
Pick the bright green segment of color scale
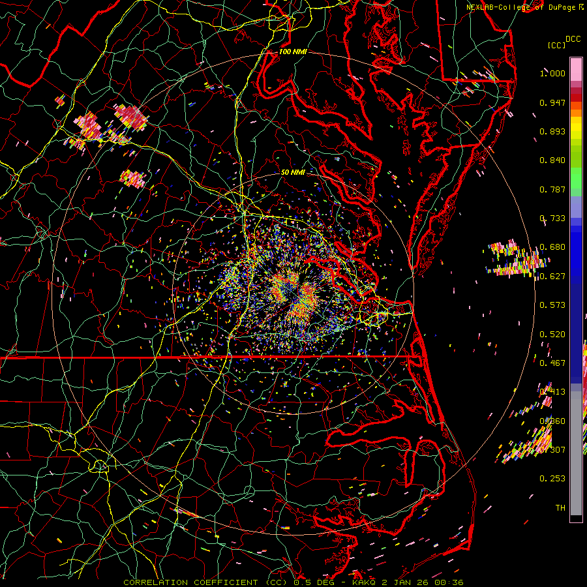point(576,178)
